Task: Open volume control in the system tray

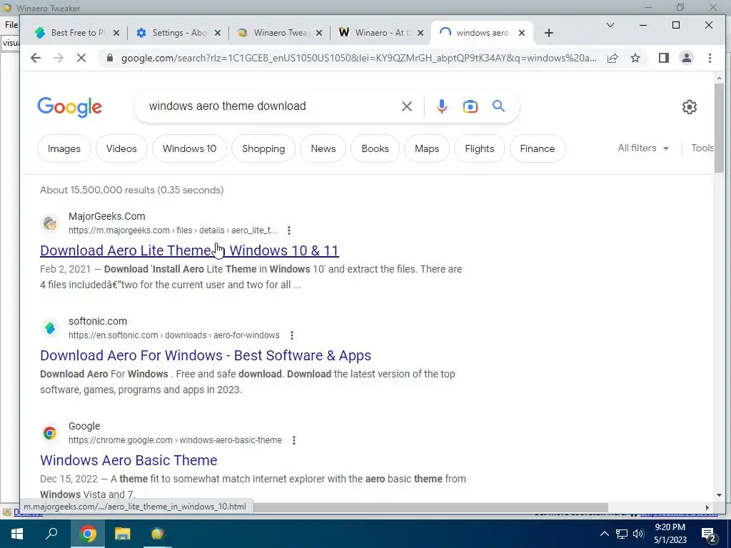Action: tap(639, 534)
